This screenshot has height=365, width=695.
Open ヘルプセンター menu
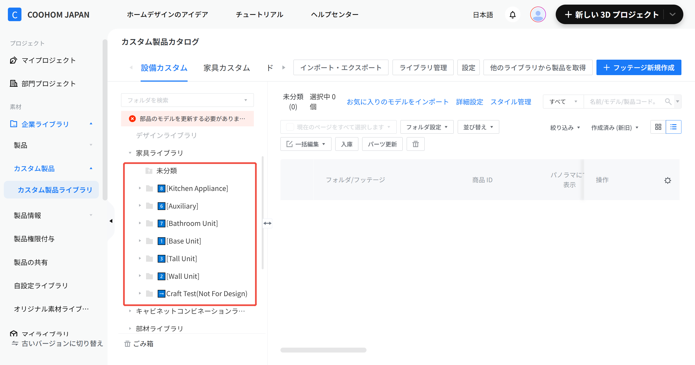[335, 15]
